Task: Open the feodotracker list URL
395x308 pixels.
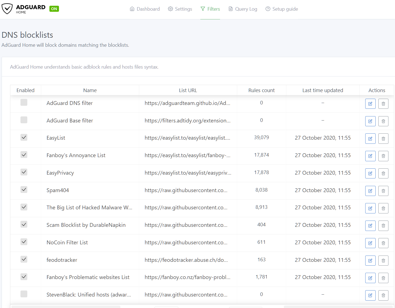Action: (x=186, y=260)
